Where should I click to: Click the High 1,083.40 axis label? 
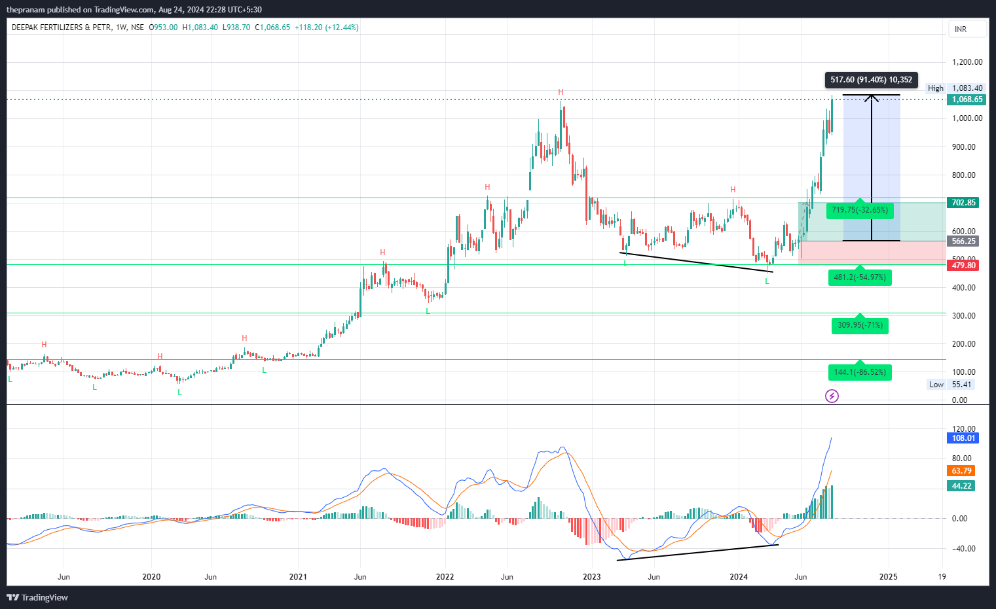click(x=955, y=88)
